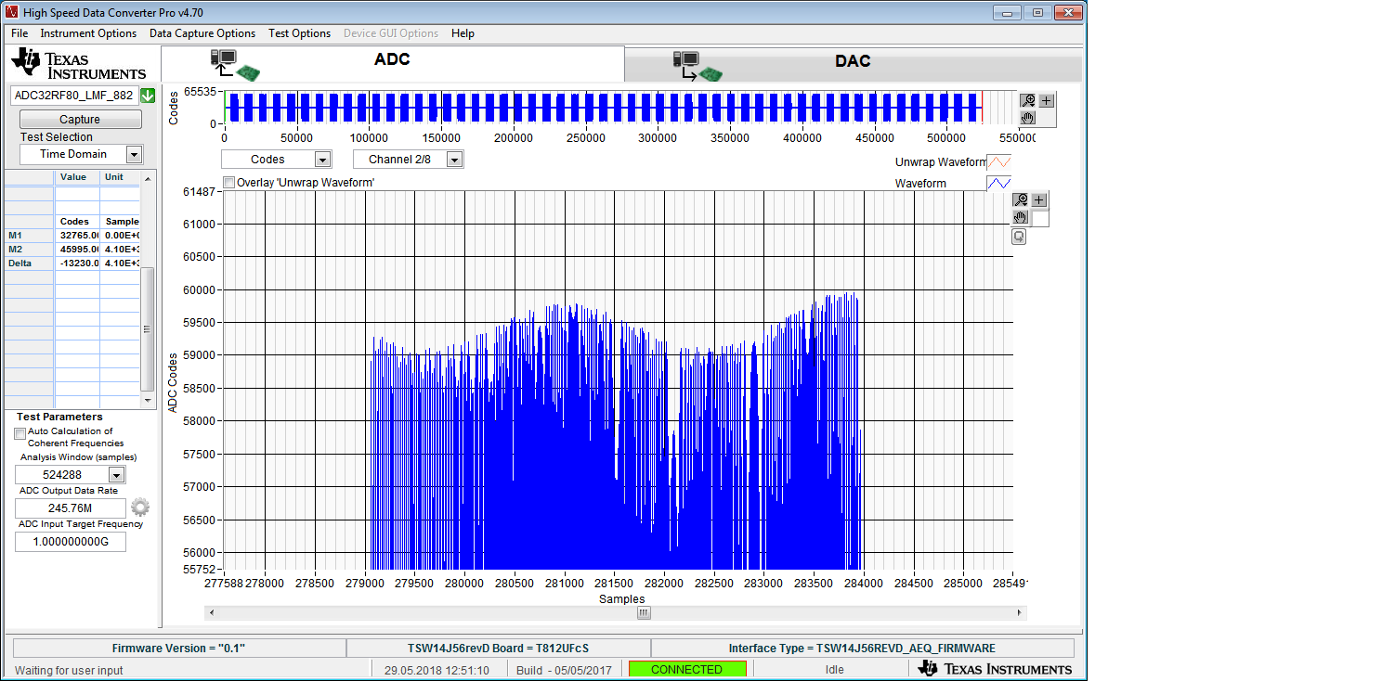
Task: Open the Help menu
Action: point(463,33)
